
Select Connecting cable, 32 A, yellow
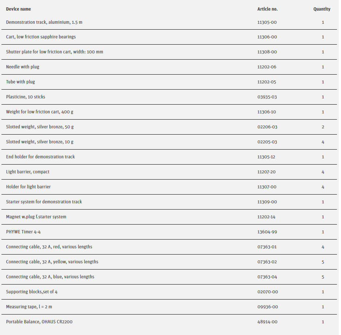click(52, 262)
